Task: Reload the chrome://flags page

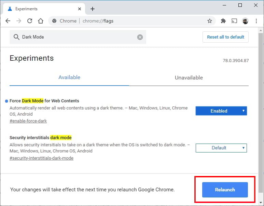Action: click(30, 21)
